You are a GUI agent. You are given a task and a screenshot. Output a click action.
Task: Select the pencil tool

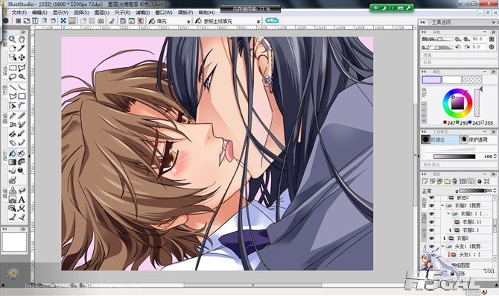coord(22,116)
